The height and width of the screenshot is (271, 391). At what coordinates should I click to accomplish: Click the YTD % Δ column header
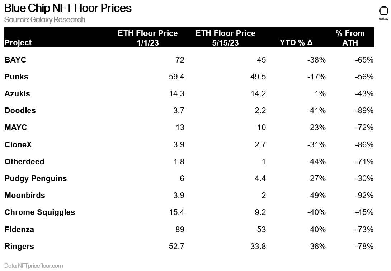[x=296, y=42]
